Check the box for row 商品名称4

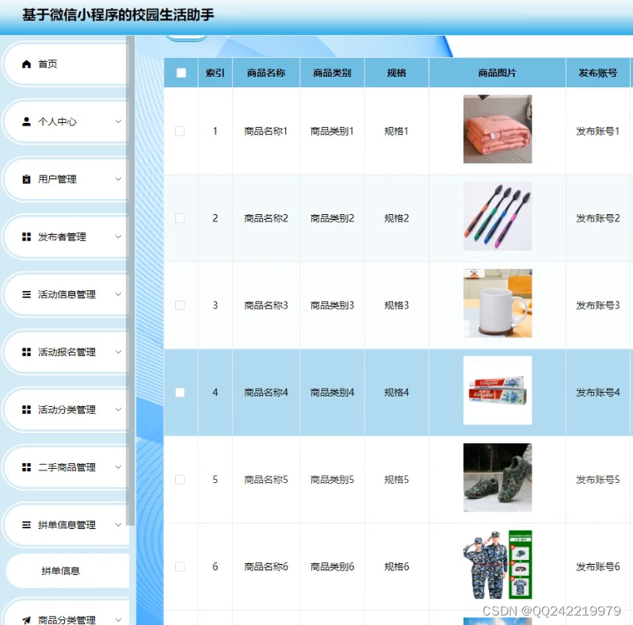(x=180, y=393)
